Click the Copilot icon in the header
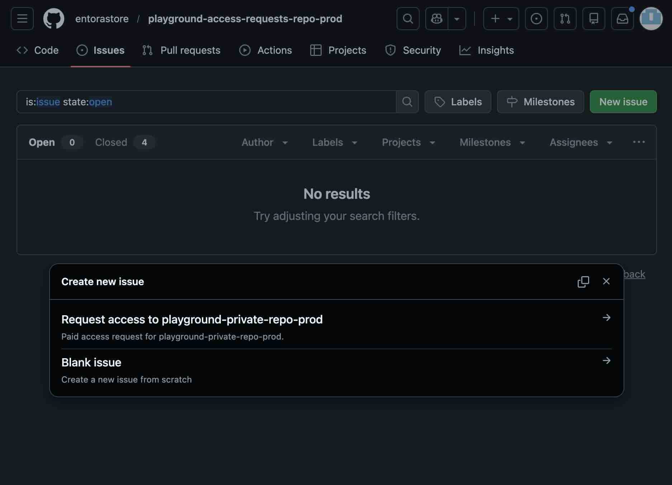The height and width of the screenshot is (485, 672). click(436, 19)
